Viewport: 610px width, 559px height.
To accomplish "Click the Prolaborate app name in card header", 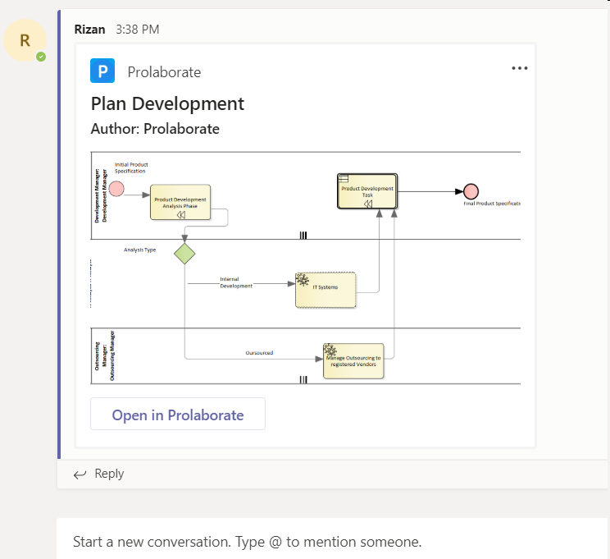I will [x=164, y=72].
